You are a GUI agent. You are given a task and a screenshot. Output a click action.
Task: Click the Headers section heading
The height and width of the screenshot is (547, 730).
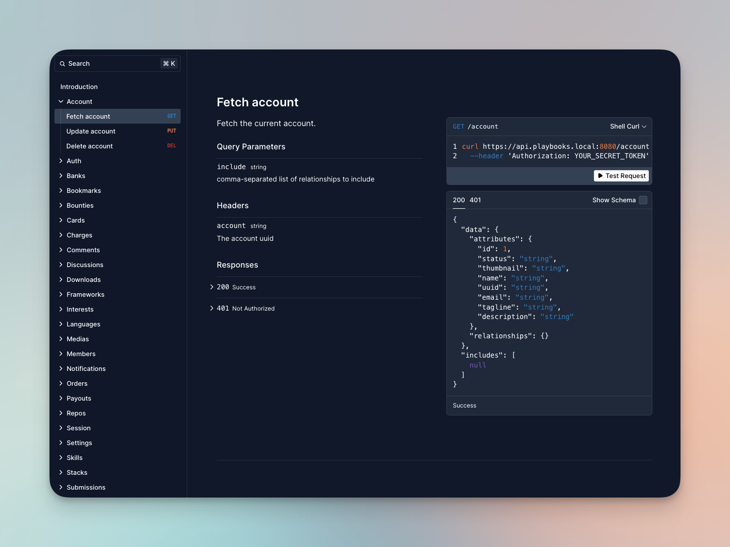pos(233,206)
